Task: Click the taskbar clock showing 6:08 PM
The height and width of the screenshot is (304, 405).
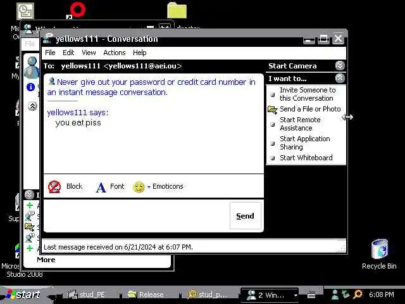Action: pos(381,294)
